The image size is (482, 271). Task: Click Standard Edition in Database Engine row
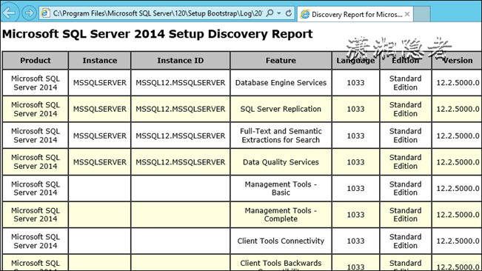tap(406, 83)
